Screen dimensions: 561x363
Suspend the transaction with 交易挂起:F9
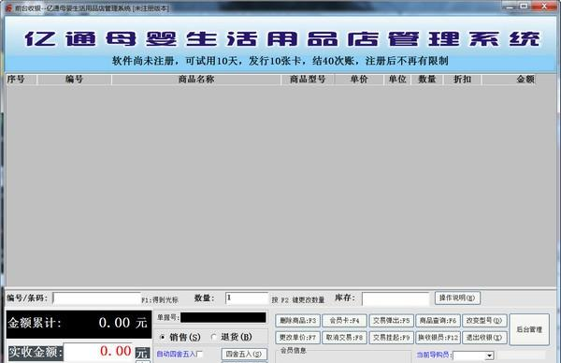tap(392, 338)
